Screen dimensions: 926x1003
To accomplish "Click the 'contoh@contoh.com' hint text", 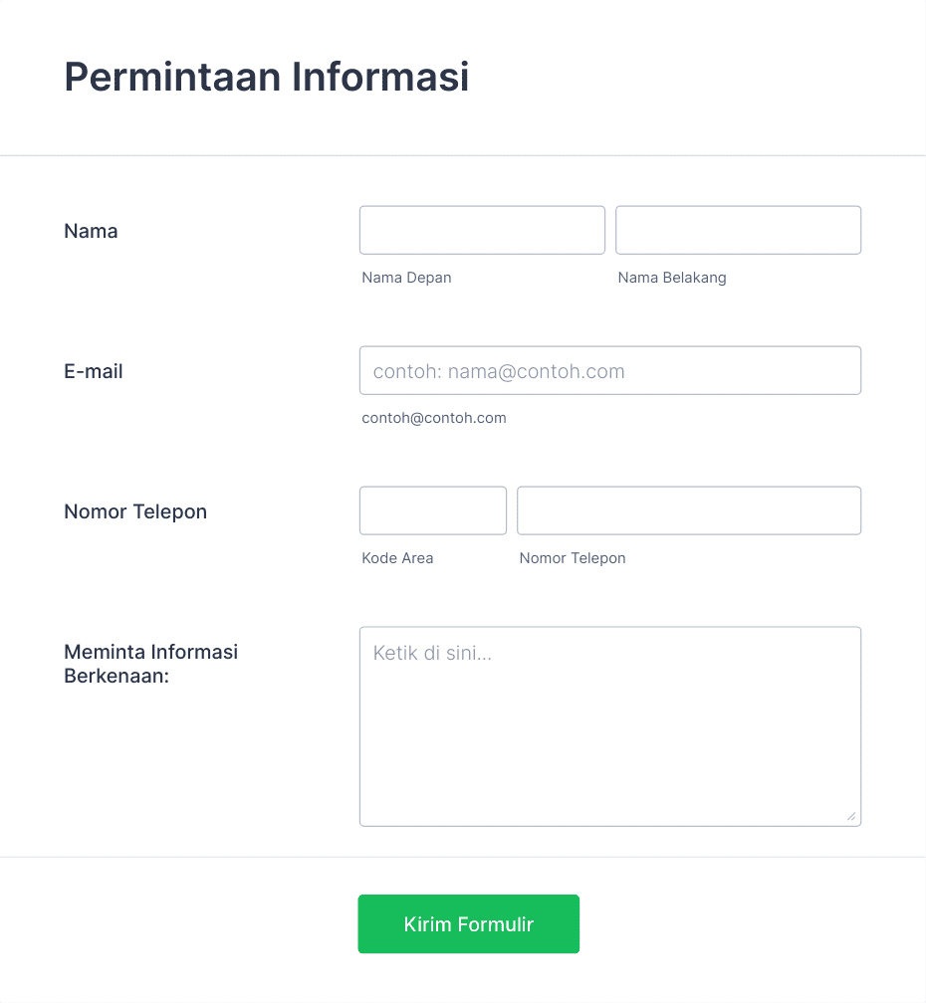I will click(x=434, y=418).
